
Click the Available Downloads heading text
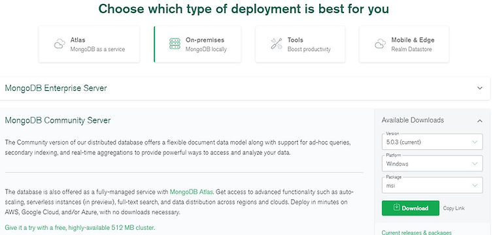point(413,120)
